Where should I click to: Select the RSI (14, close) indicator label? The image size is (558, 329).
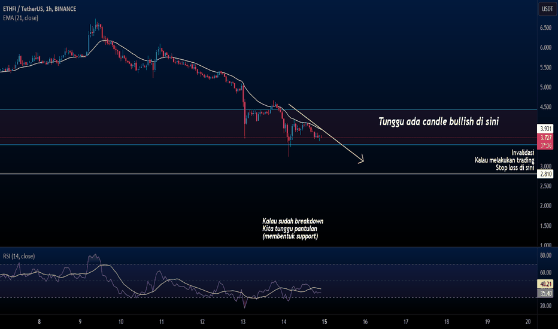point(19,256)
